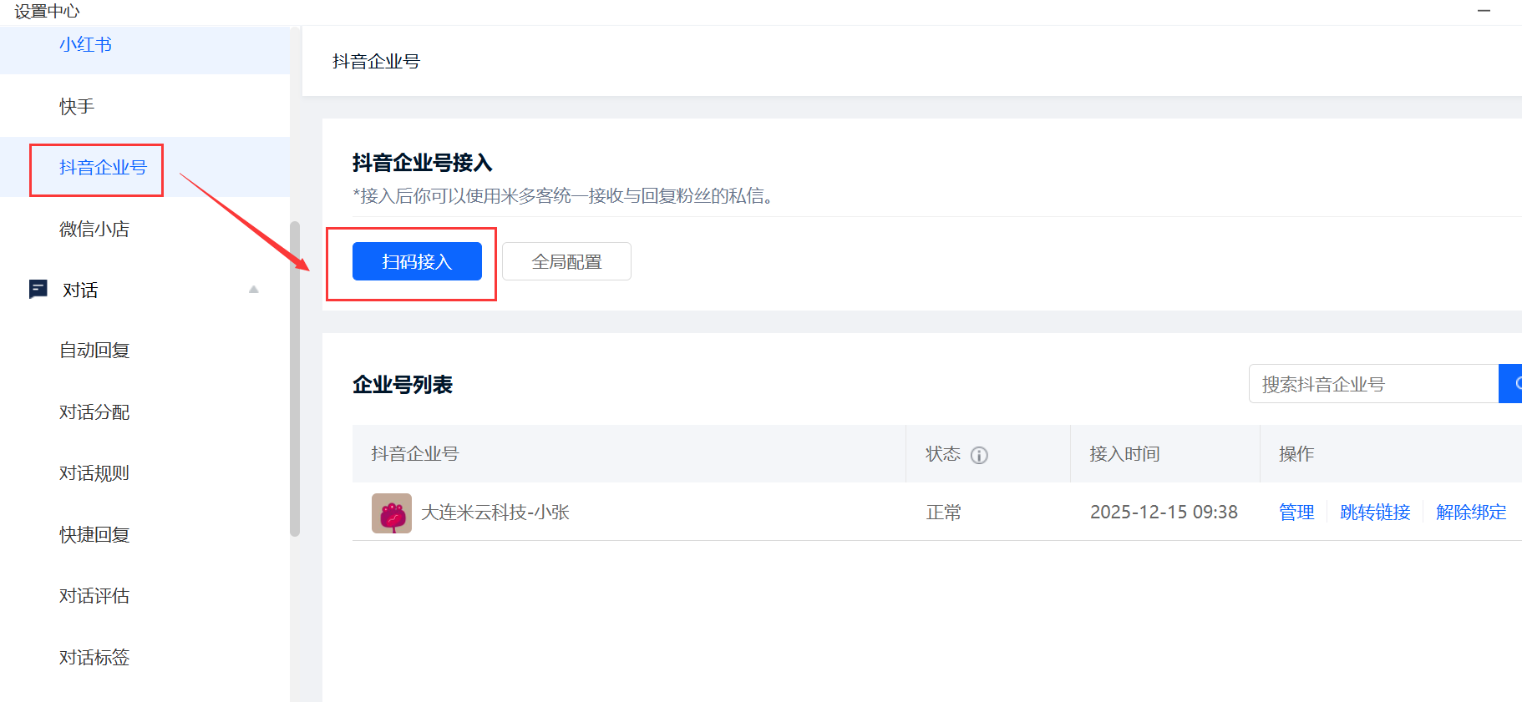
Task: Click the status info icon beside 状态
Action: click(x=979, y=455)
